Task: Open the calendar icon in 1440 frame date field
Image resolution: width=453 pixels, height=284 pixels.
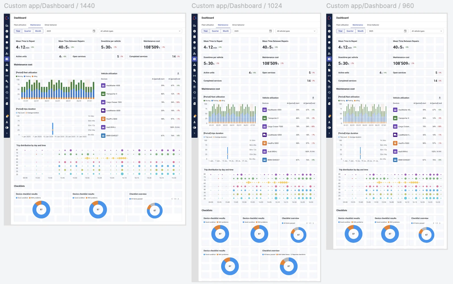Action: (x=94, y=31)
